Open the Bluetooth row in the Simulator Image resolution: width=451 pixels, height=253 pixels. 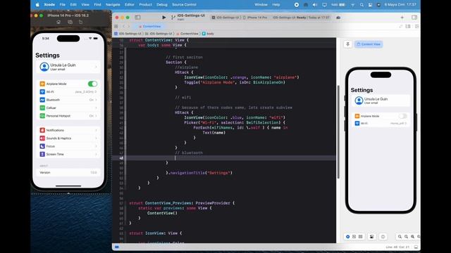(x=68, y=100)
